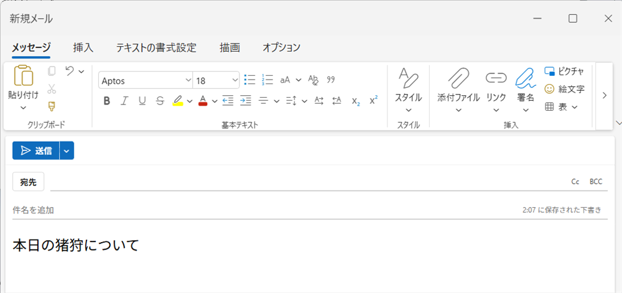The height and width of the screenshot is (293, 622).
Task: Click the change case aA icon
Action: (x=285, y=80)
